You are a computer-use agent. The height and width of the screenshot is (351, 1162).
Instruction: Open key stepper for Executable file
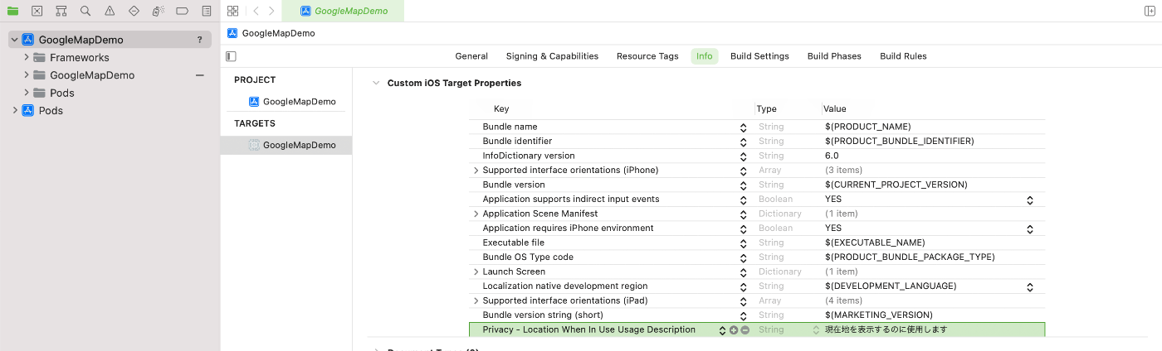pyautogui.click(x=743, y=243)
